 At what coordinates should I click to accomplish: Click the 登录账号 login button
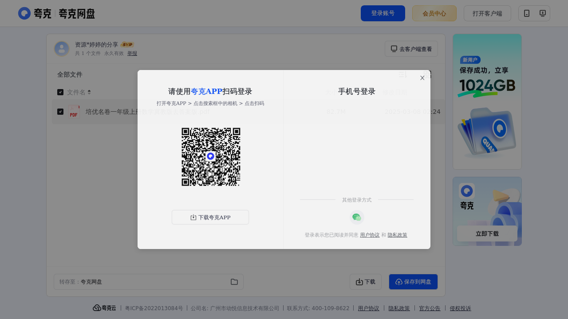coord(383,13)
